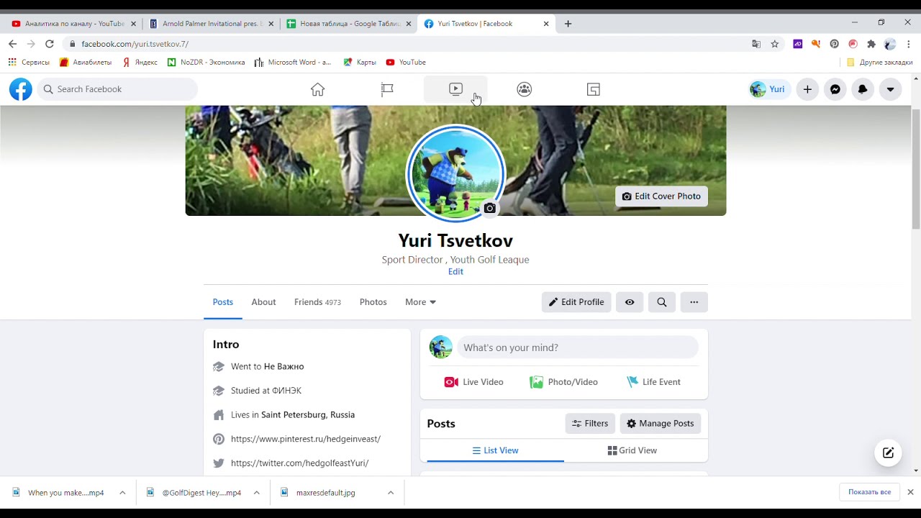The image size is (921, 518).
Task: Click Life Event button
Action: point(653,382)
